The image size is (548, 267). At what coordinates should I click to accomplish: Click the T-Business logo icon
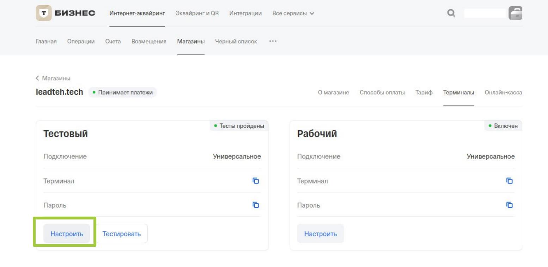[44, 13]
